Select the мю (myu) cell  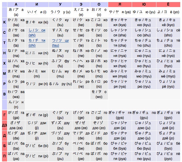pyautogui.click(x=144, y=74)
